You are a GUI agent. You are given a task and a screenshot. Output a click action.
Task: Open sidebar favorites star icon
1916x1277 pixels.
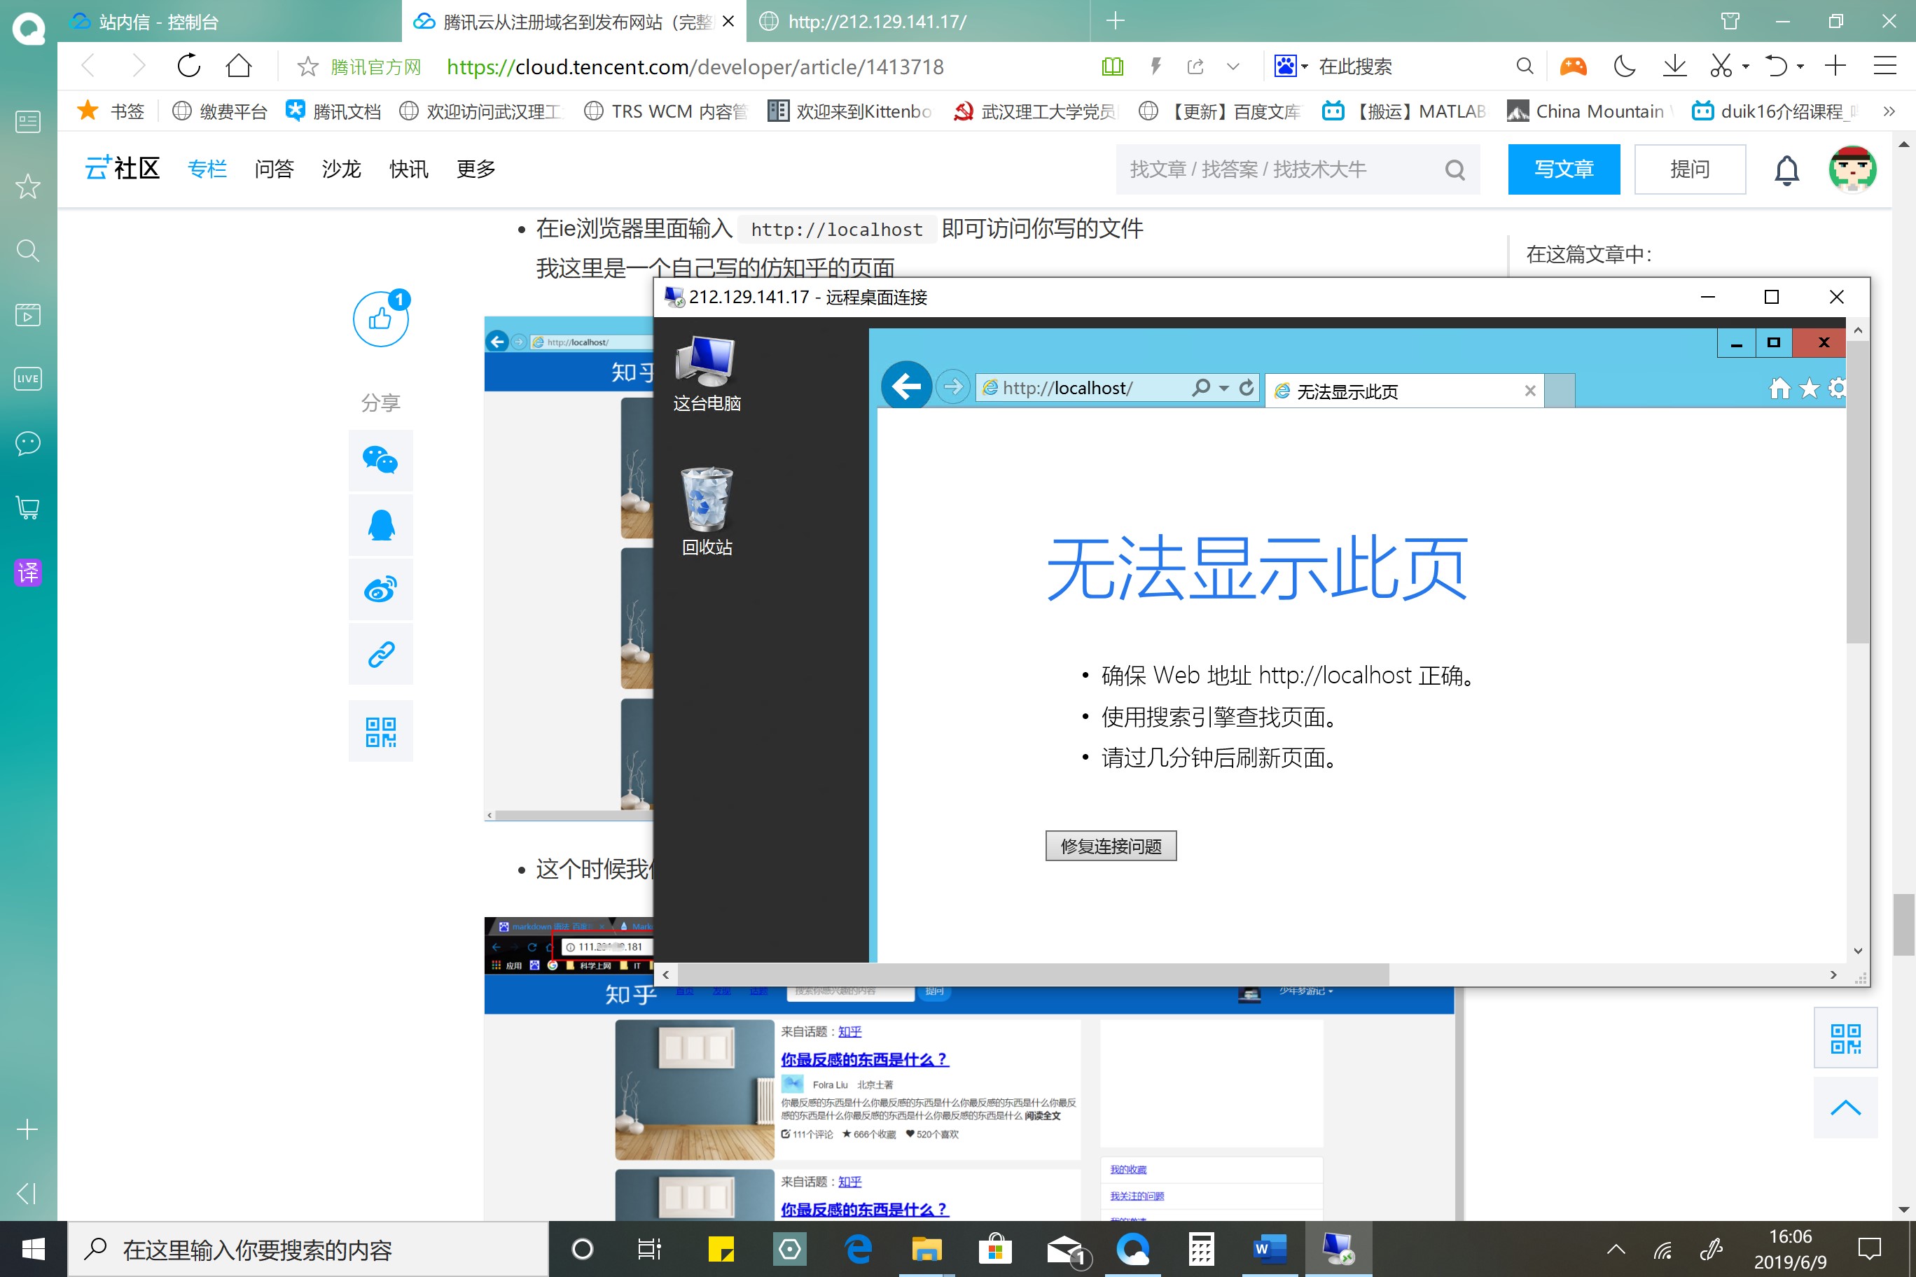(x=28, y=186)
